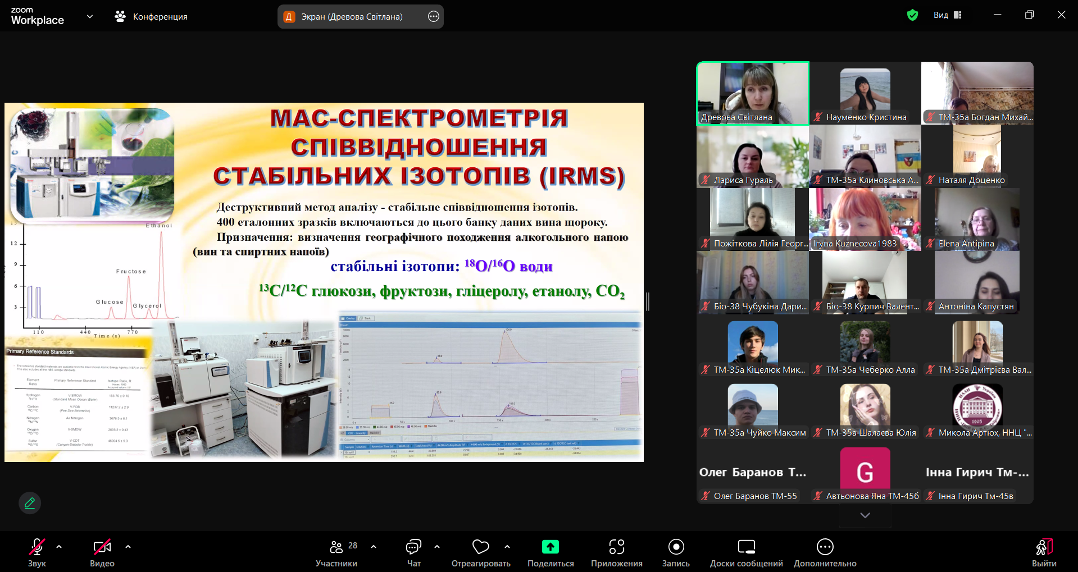Image resolution: width=1078 pixels, height=572 pixels.
Task: Select Древова Світлана video tile
Action: [753, 93]
